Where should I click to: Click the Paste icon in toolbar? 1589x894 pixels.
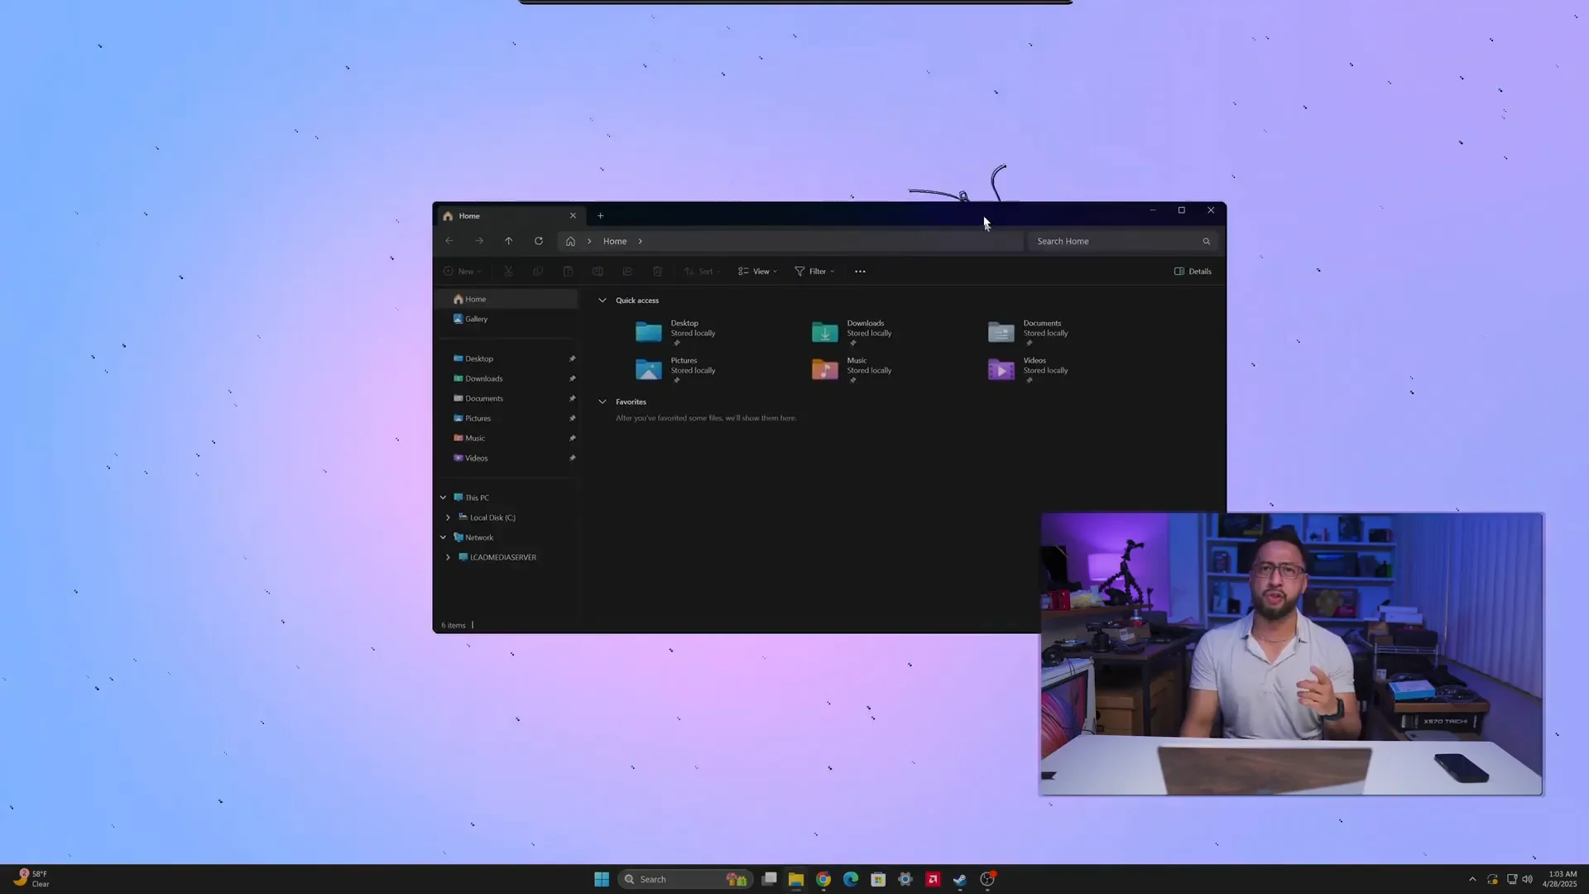coord(568,272)
